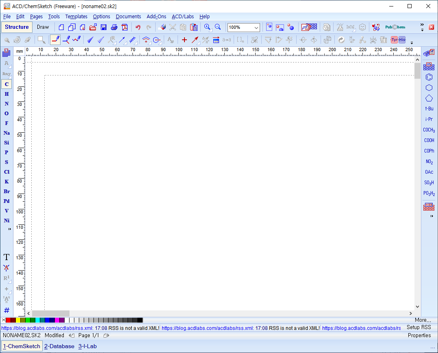
Task: Select the red Reaction Arrow tool
Action: [195, 40]
